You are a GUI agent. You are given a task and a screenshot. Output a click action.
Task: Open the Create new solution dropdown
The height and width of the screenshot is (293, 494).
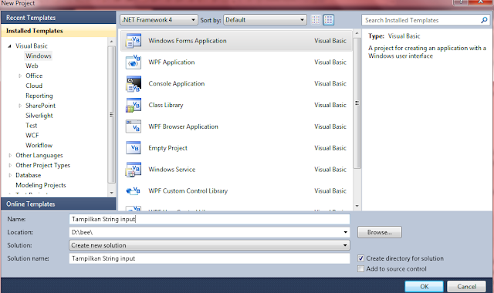(x=209, y=245)
